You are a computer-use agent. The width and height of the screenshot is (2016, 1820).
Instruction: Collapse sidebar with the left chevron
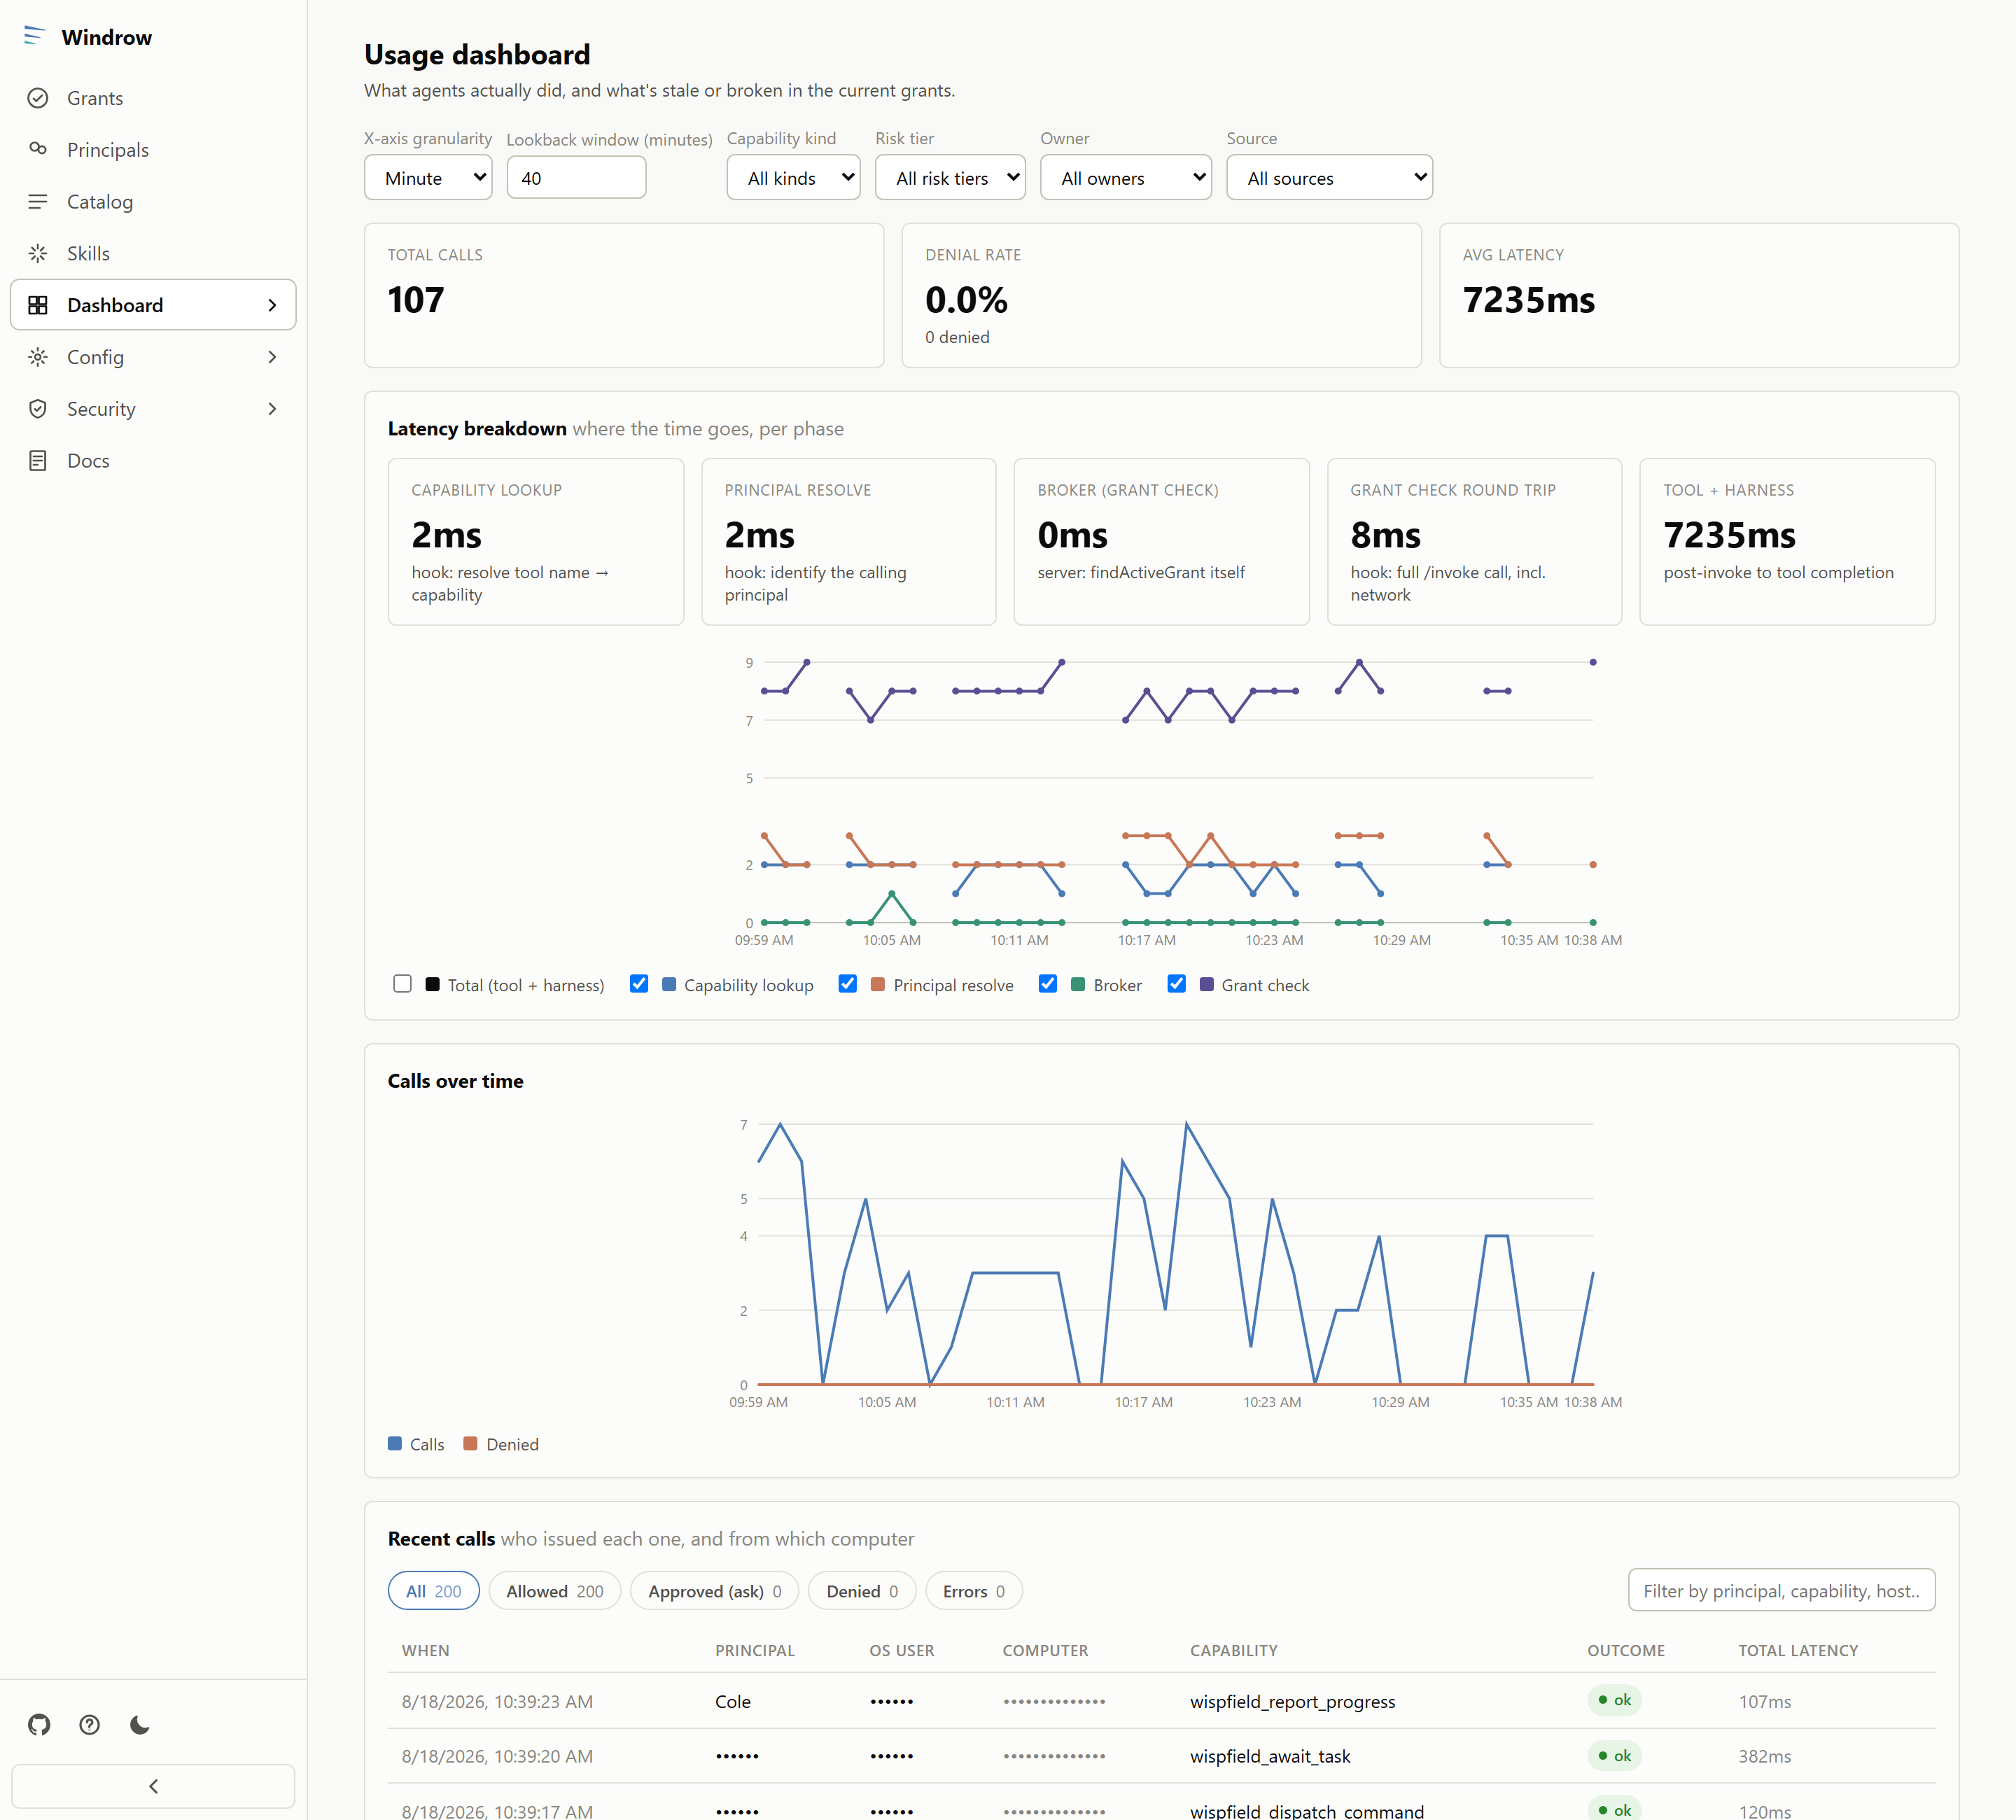click(x=153, y=1786)
